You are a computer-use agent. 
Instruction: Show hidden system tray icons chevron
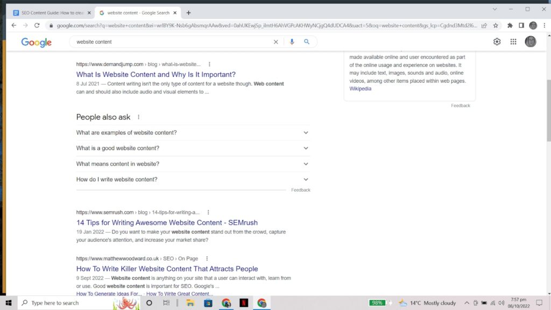pos(467,303)
